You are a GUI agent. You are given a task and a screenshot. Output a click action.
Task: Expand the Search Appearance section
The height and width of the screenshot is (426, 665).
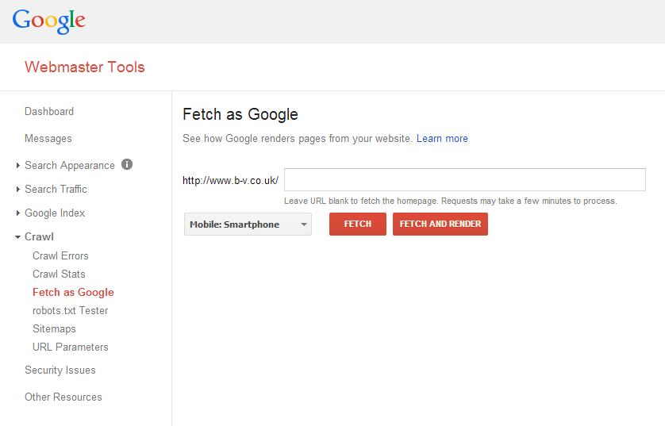[x=70, y=165]
